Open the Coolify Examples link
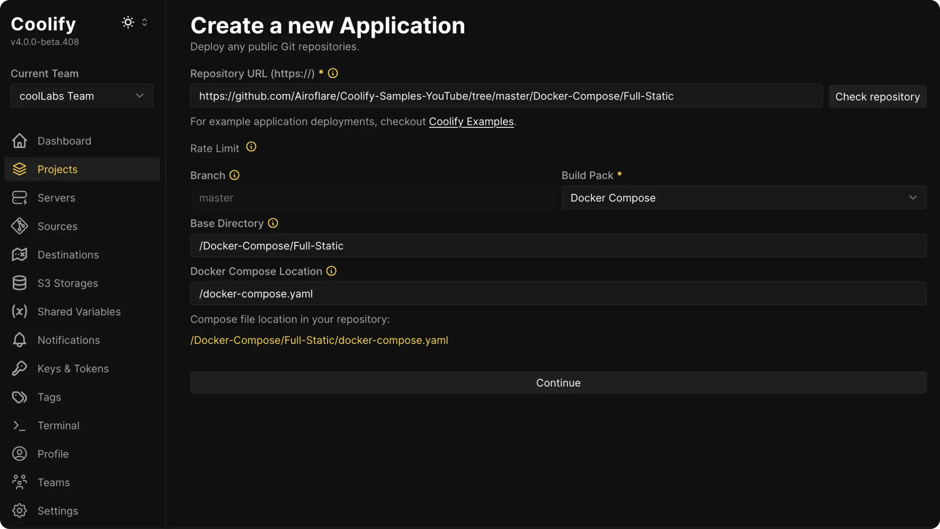 click(471, 121)
